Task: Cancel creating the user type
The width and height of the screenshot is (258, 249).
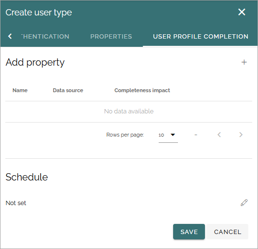Action: (x=228, y=232)
